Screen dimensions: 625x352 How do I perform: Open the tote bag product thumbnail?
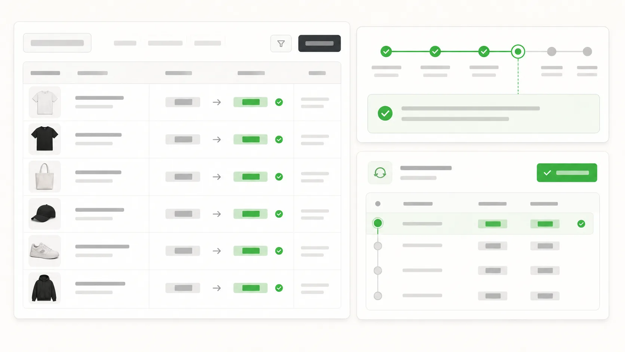[45, 177]
